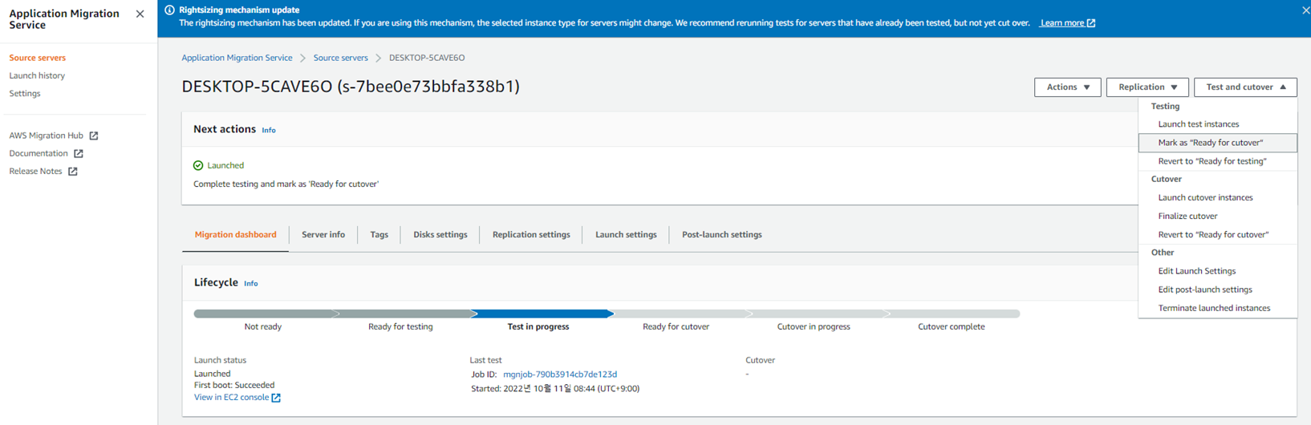Screen dimensions: 1311x425
Task: Click external link icon beside AWS Migration Hub
Action: tap(94, 136)
